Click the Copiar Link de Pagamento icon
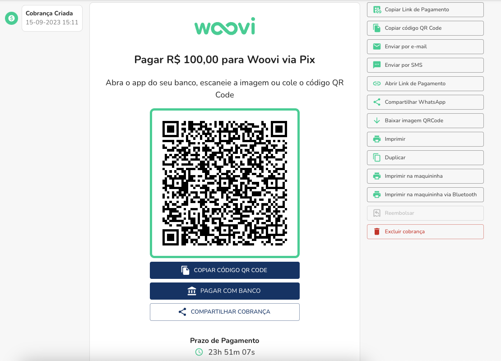This screenshot has height=361, width=501. [377, 9]
